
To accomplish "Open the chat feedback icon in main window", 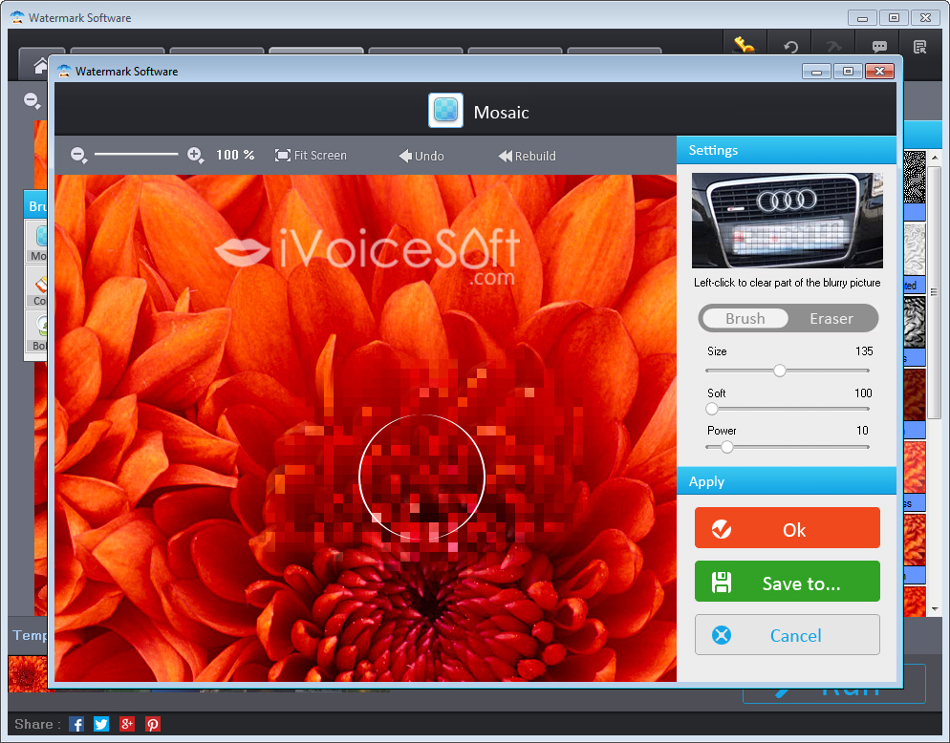I will point(879,46).
